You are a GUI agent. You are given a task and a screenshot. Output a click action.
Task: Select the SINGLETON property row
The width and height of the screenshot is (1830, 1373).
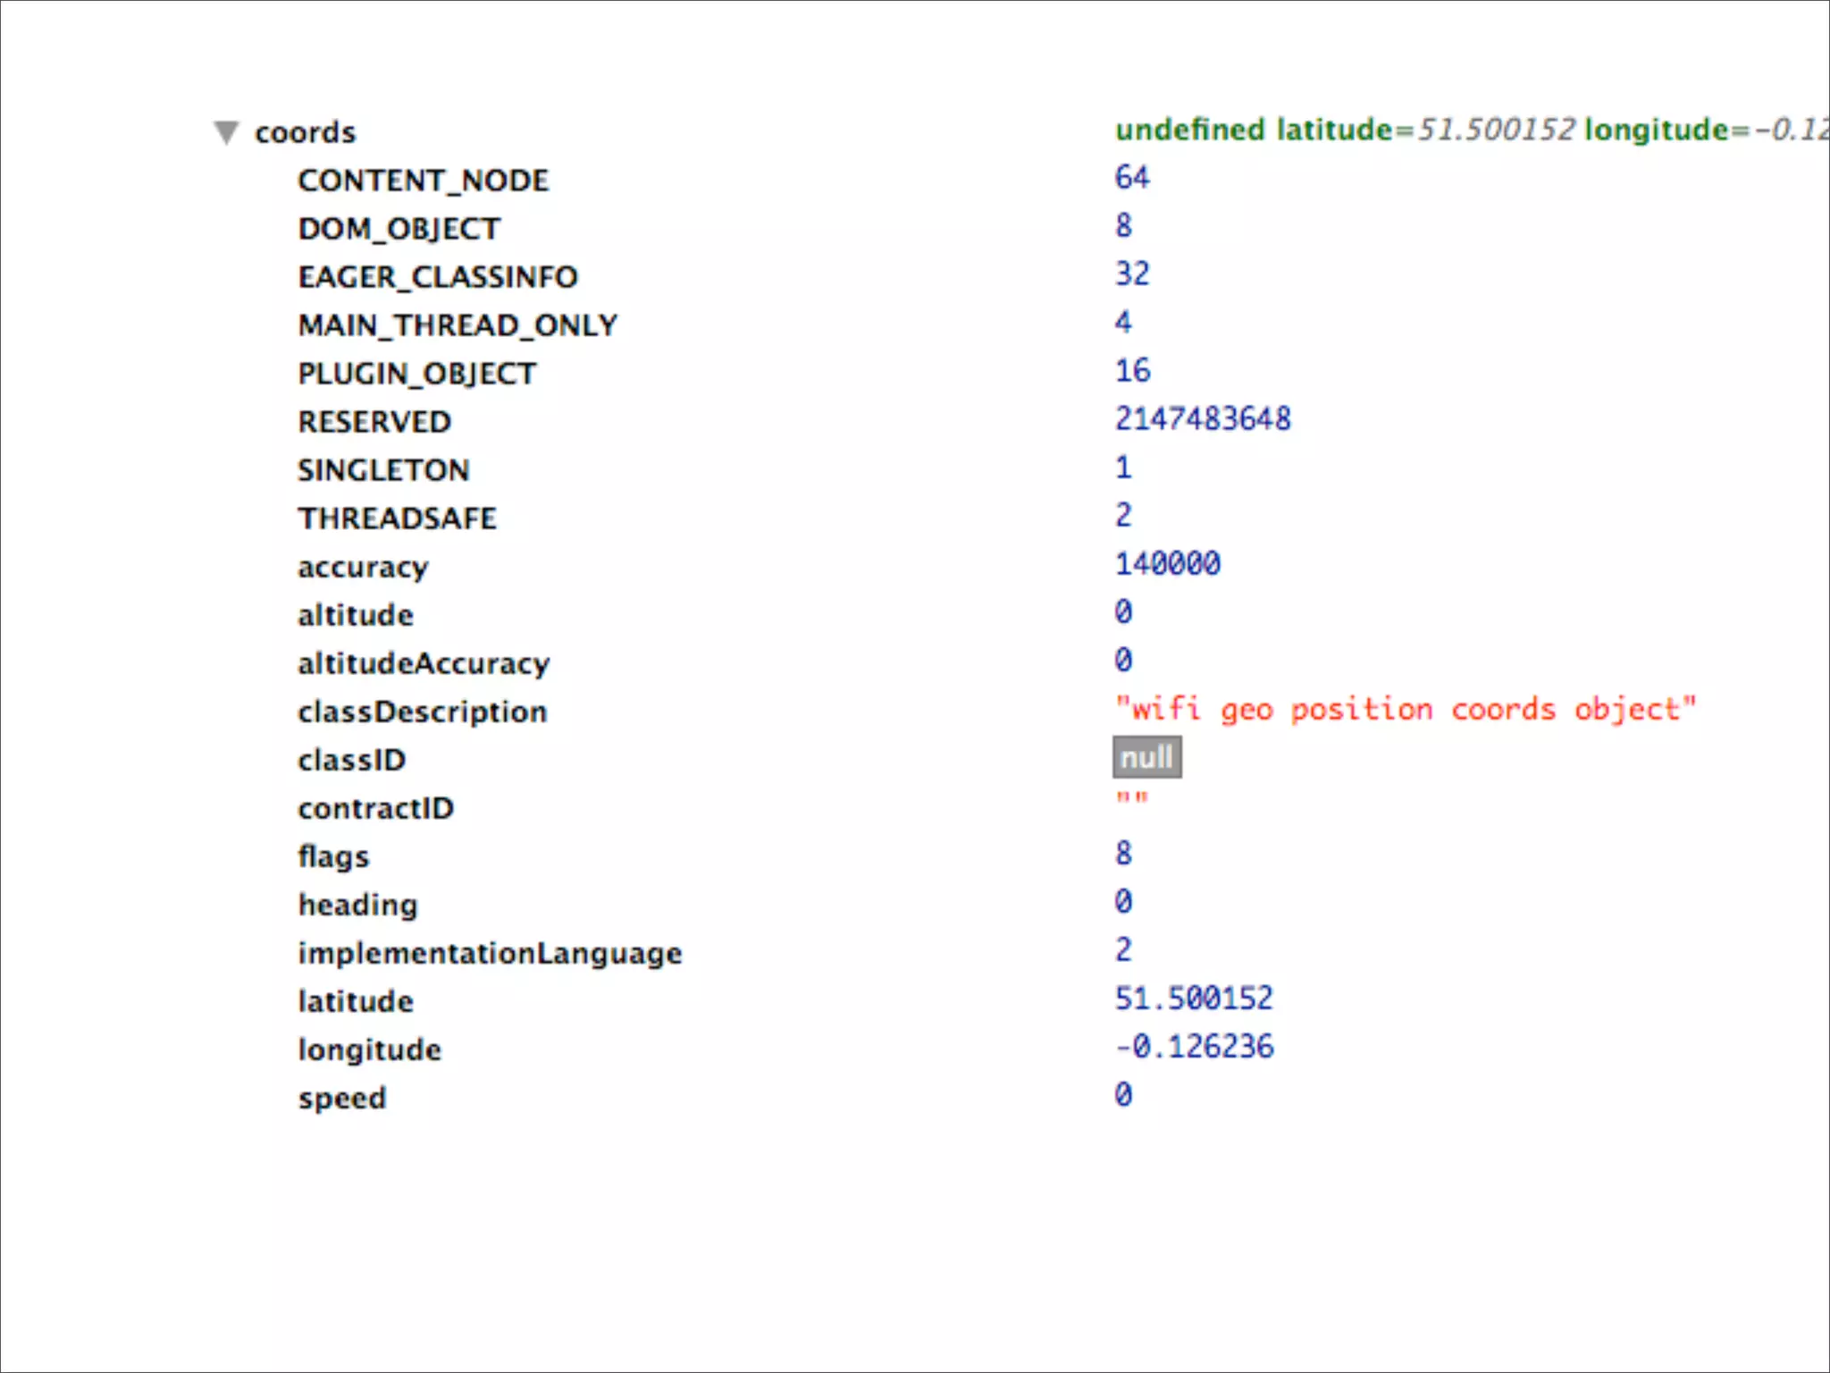pyautogui.click(x=383, y=470)
